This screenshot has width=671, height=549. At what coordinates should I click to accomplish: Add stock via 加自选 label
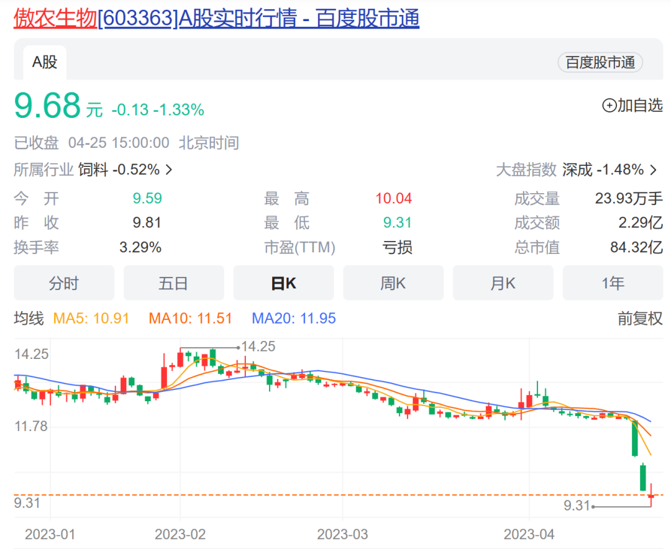(x=640, y=105)
